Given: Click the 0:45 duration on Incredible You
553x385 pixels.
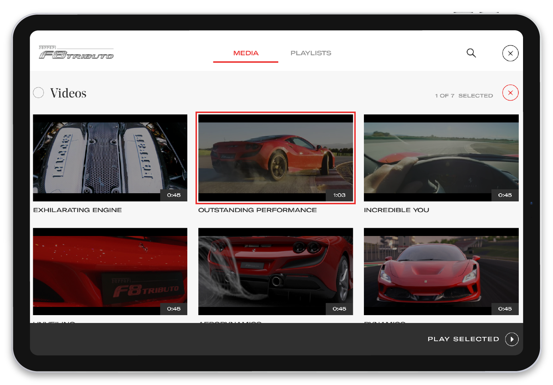Looking at the screenshot, I should tap(505, 195).
